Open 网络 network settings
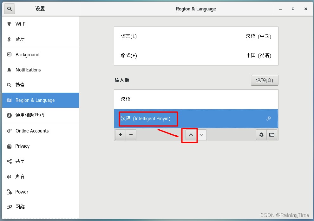The width and height of the screenshot is (314, 221). click(x=41, y=207)
